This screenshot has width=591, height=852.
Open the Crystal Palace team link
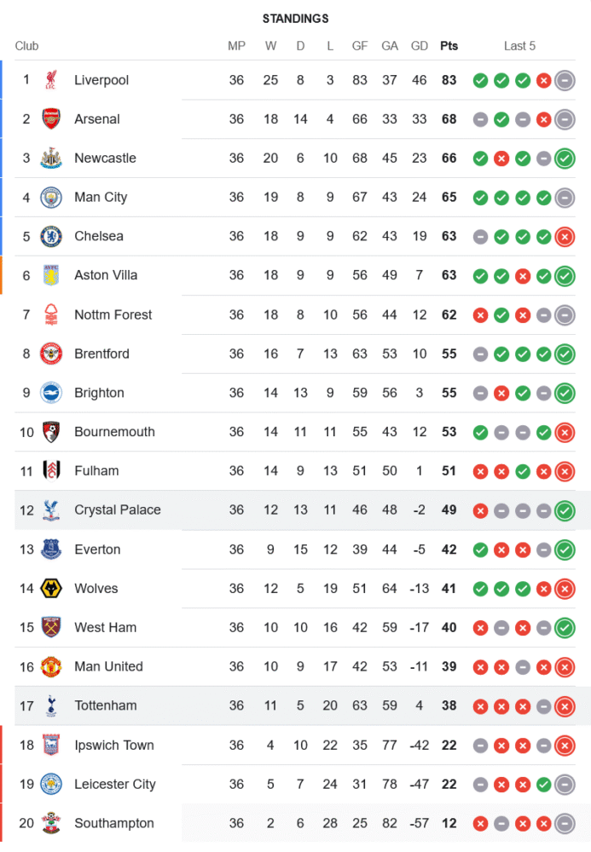tap(117, 510)
